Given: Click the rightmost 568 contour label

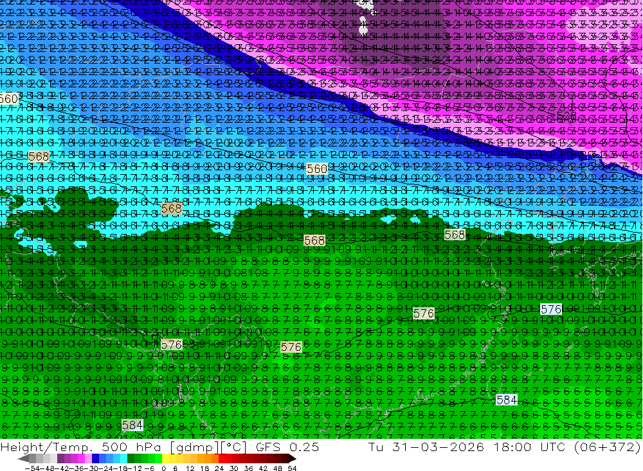Looking at the screenshot, I should (455, 235).
